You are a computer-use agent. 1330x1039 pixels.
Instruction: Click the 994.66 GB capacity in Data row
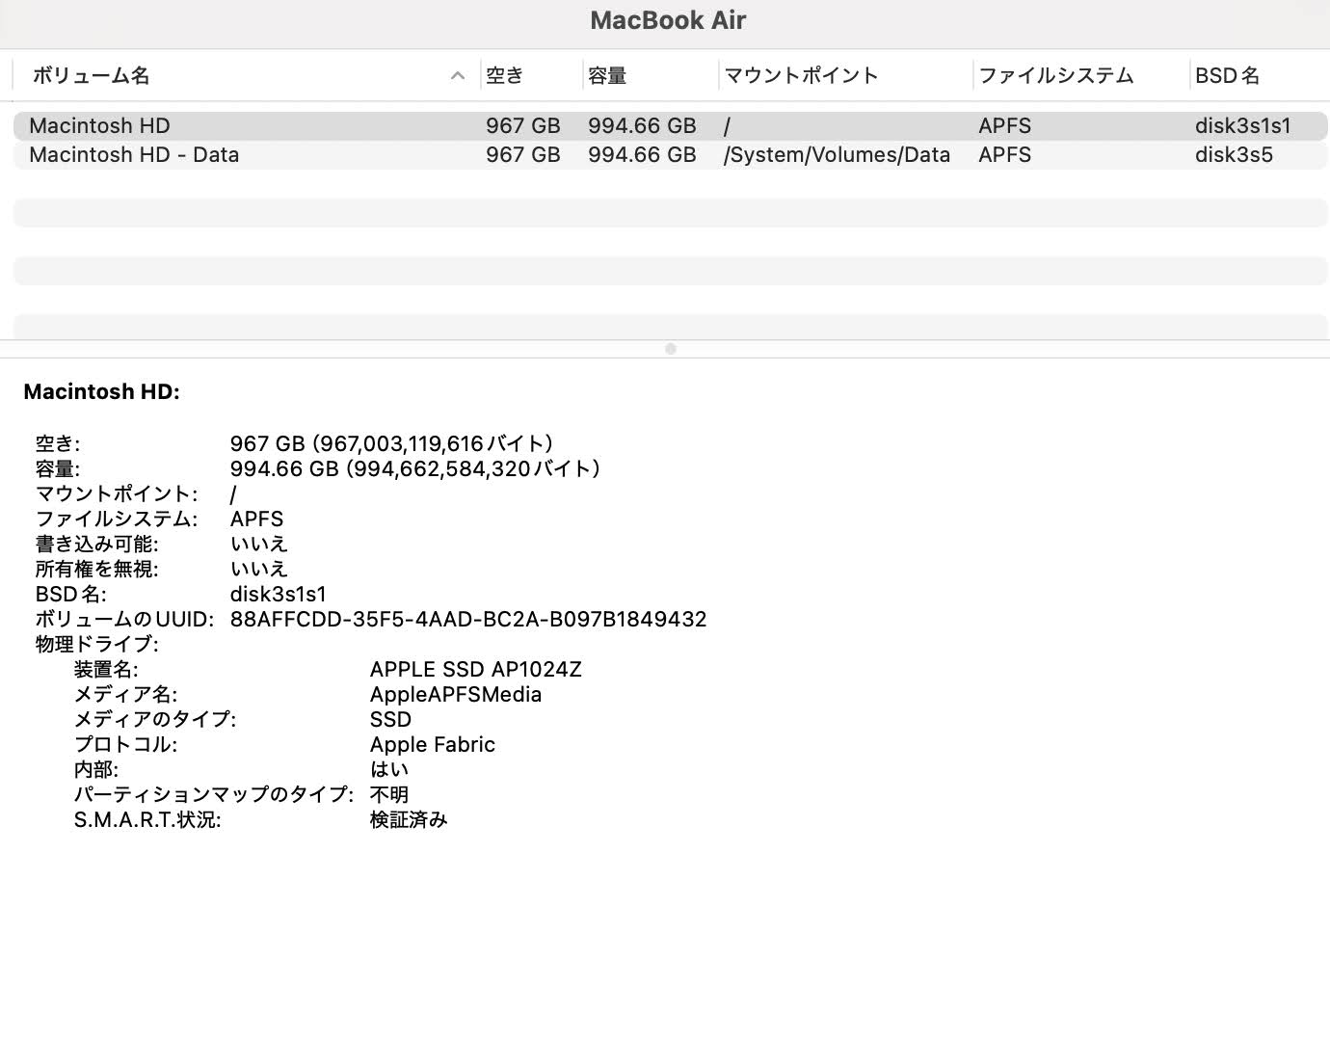pyautogui.click(x=642, y=154)
